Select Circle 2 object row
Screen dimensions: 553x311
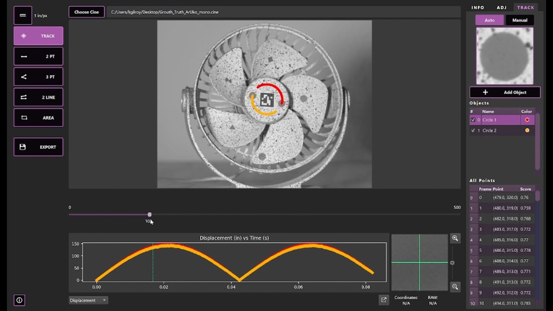point(502,130)
